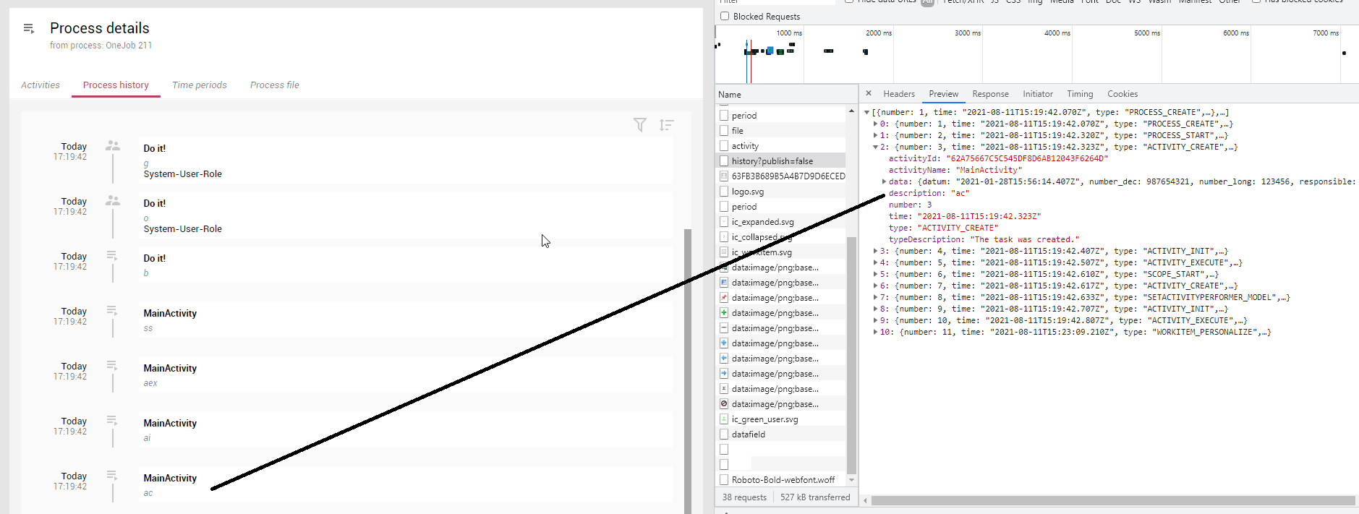Select ic_green_user.svg request in the list
Viewport: 1359px width, 514px height.
764,419
